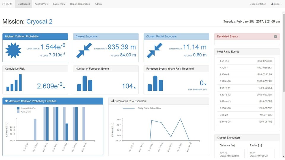Select risky event 9999-87024III
This screenshot has height=160, width=285.
(246, 81)
